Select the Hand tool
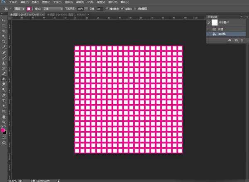Viewport: 249px width, 182px height. [4, 117]
